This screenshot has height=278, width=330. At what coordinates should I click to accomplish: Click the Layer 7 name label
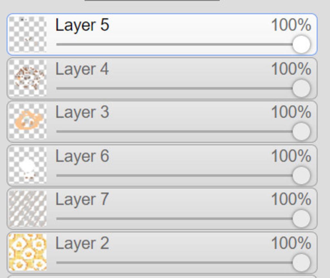(82, 200)
